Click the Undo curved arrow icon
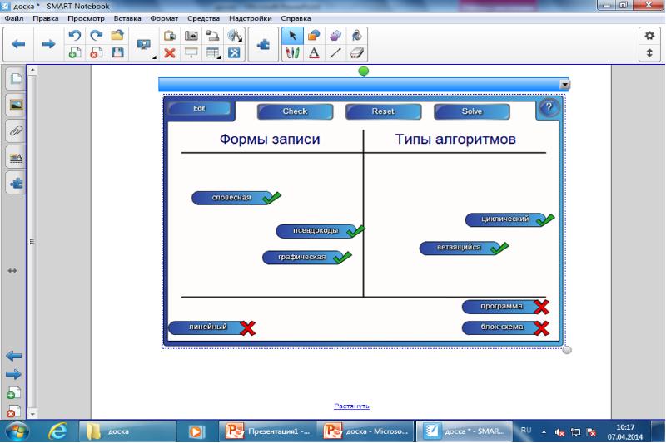666x443 pixels. (74, 36)
